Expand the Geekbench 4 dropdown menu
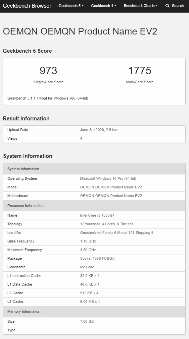This screenshot has height=339, width=189. (x=104, y=6)
